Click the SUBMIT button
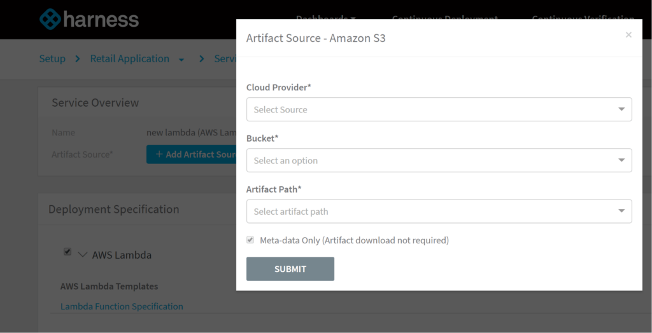Image resolution: width=652 pixels, height=333 pixels. pos(290,269)
